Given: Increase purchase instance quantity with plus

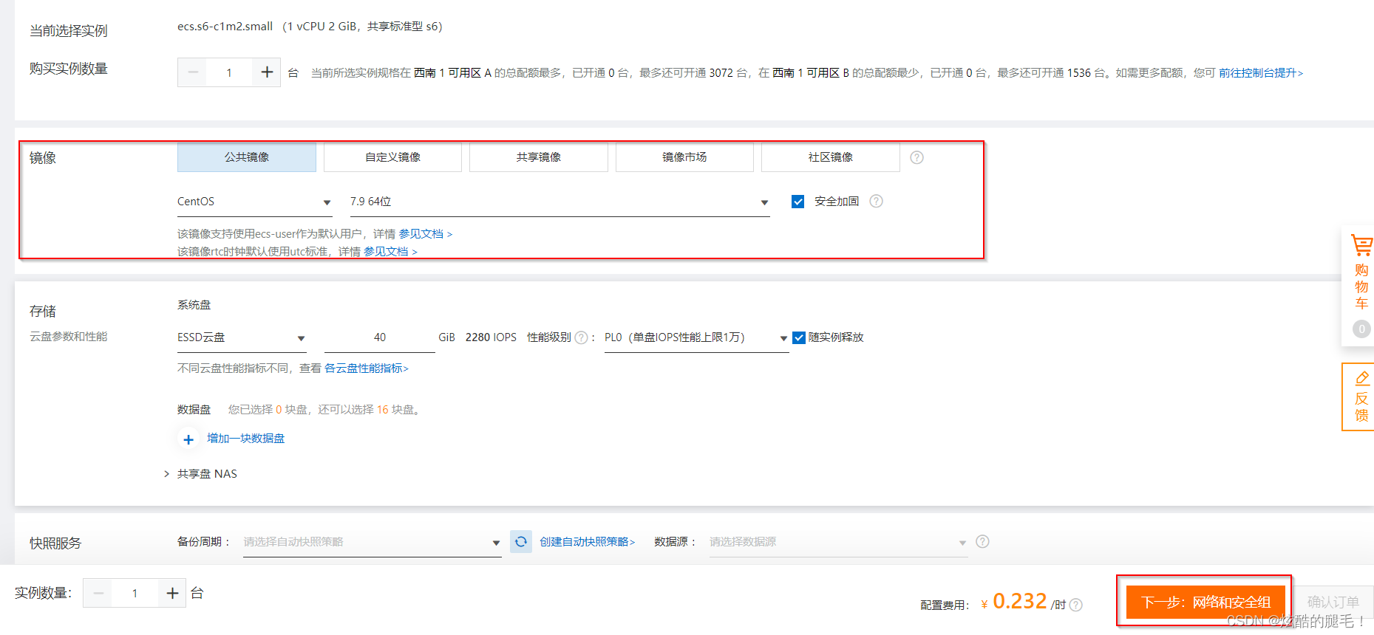Looking at the screenshot, I should coord(267,72).
